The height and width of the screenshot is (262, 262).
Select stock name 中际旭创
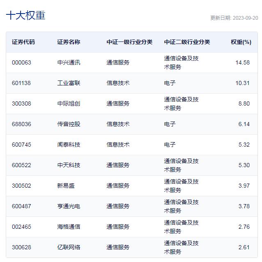click(x=69, y=103)
